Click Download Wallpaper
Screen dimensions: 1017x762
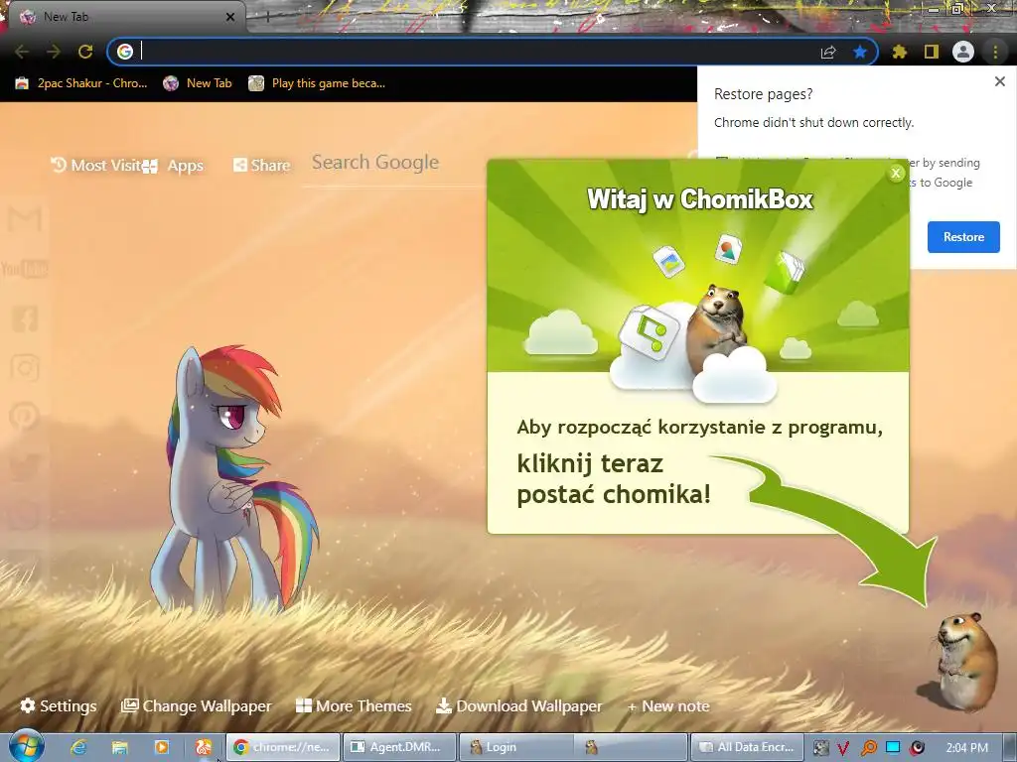518,705
